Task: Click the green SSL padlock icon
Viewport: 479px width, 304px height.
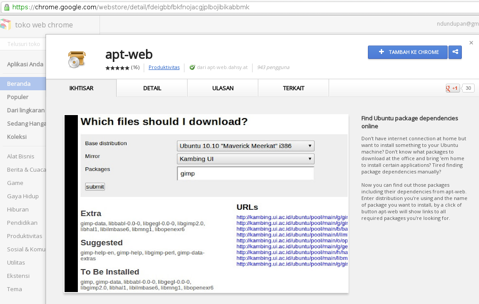Action: click(x=7, y=8)
